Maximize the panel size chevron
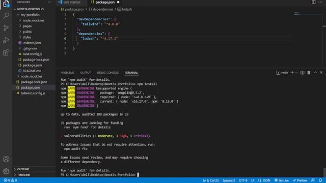This screenshot has width=326, height=183. click(x=315, y=72)
